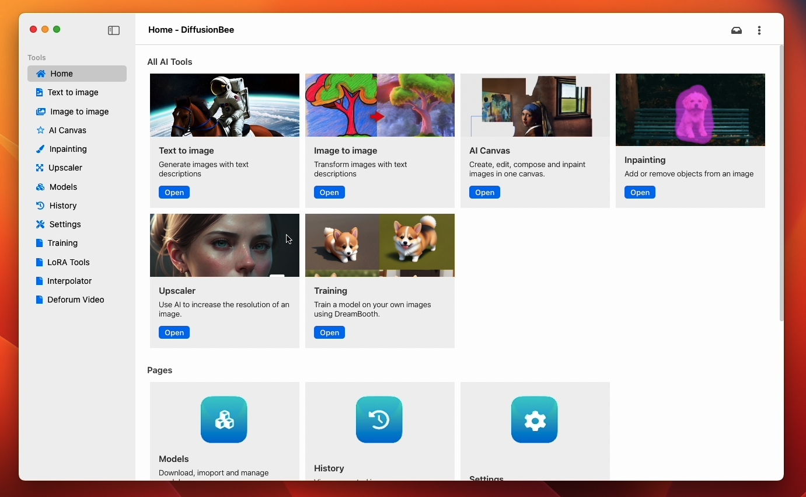Open the inbox tray icon in header

pyautogui.click(x=737, y=30)
